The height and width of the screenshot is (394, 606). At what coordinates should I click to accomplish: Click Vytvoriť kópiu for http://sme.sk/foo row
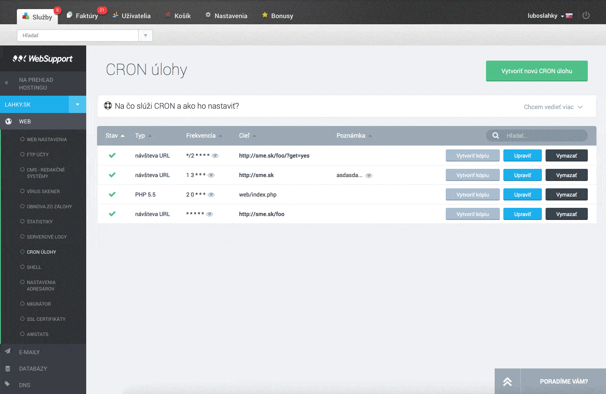coord(473,214)
